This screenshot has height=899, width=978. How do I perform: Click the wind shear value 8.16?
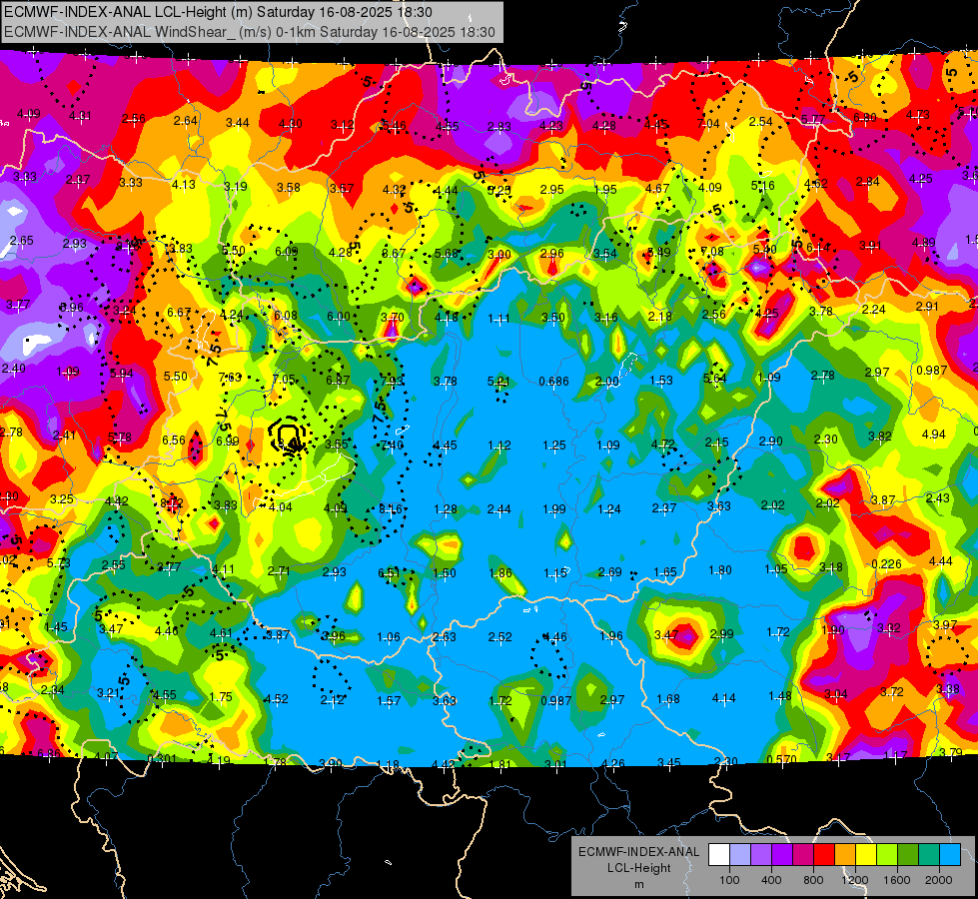coord(391,508)
